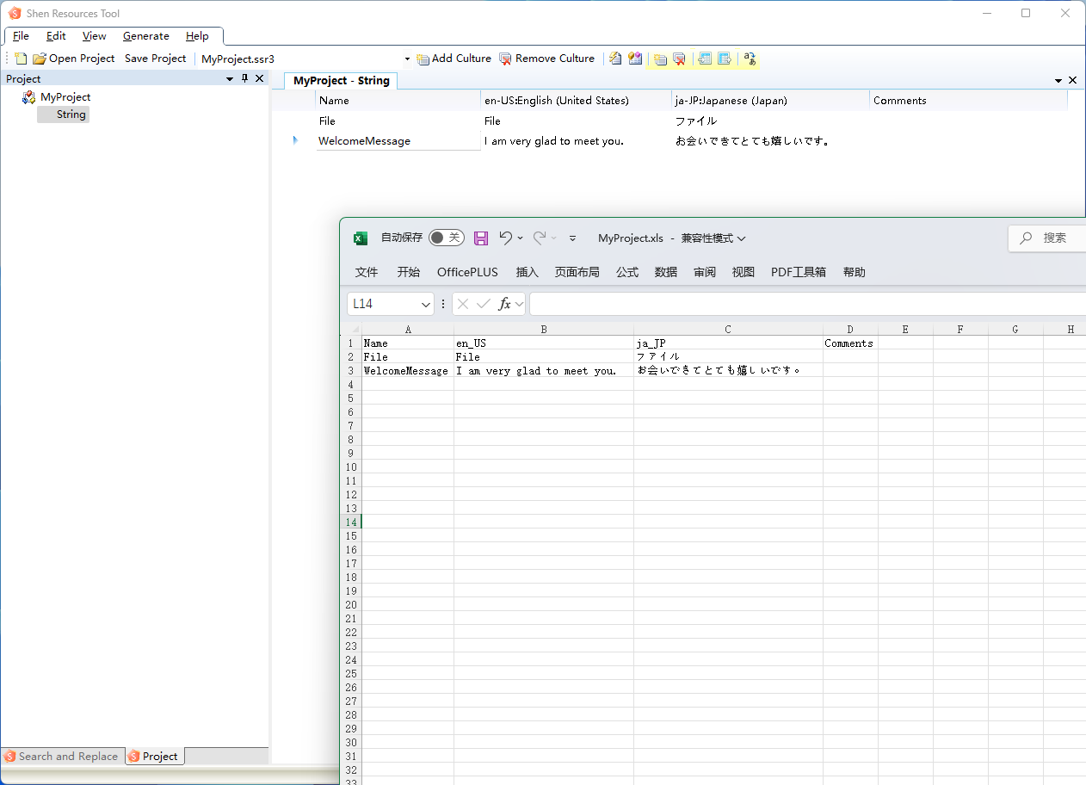Screen dimensions: 1086x785
Task: Toggle the 自动保存 AutoSave switch
Action: pos(446,238)
